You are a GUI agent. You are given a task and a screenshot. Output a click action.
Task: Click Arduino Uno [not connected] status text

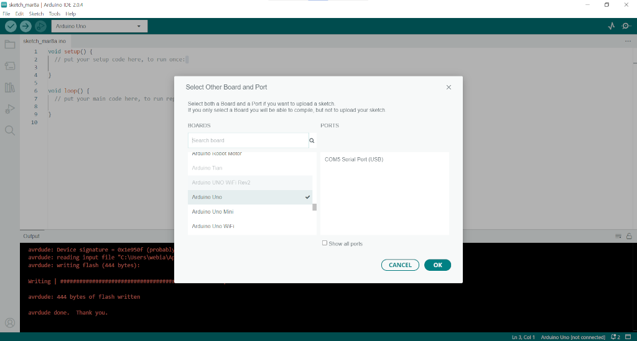[x=573, y=337]
